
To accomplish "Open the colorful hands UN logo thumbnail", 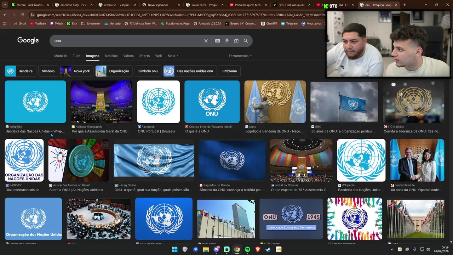I will 355,219.
